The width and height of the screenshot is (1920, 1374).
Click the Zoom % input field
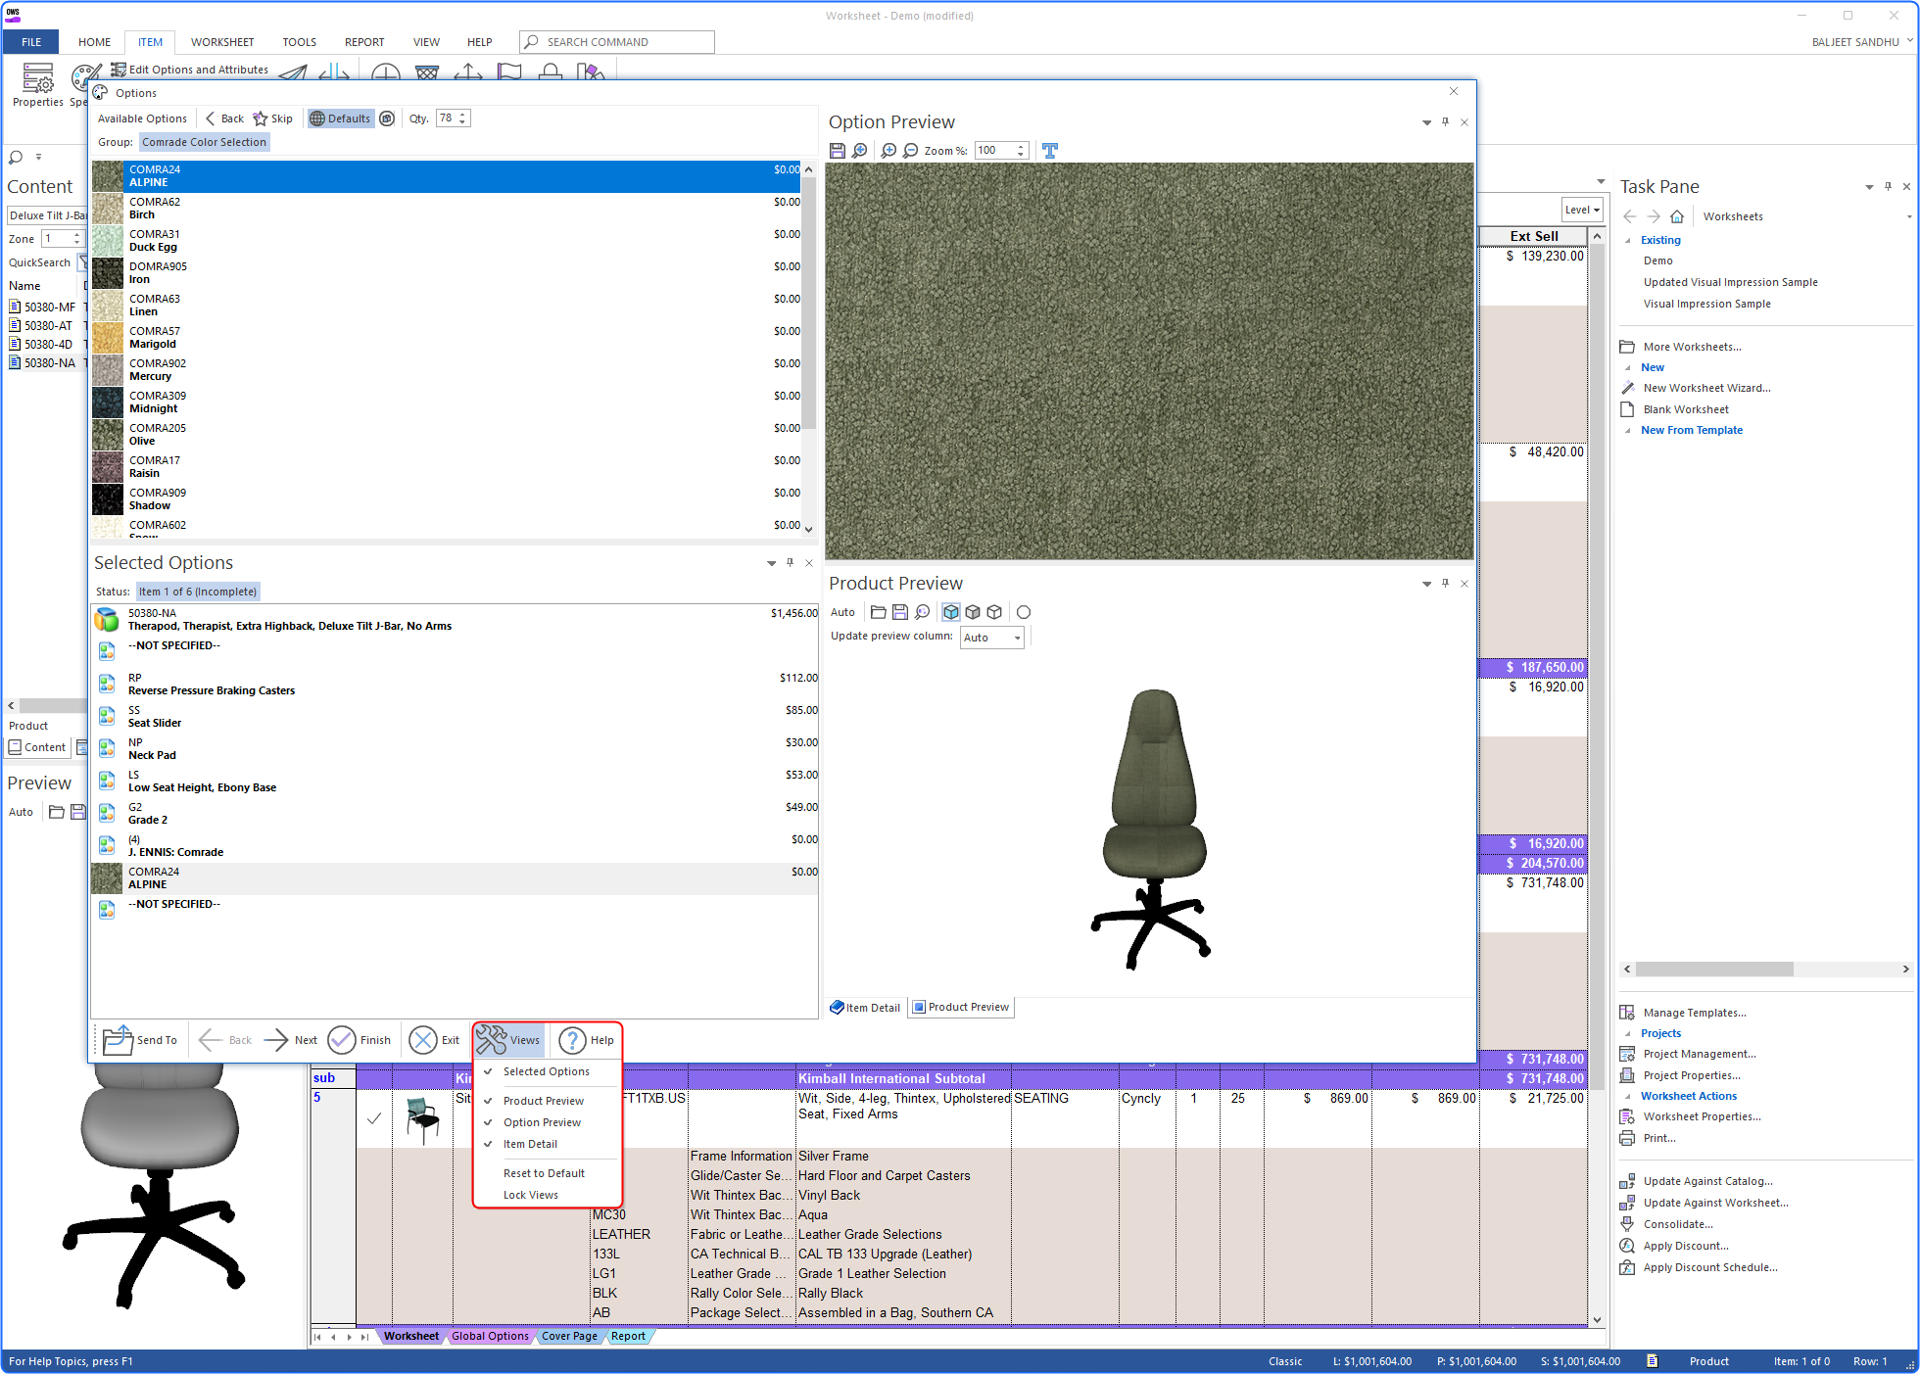(x=993, y=150)
